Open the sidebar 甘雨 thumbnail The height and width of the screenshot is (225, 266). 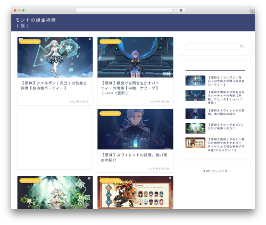click(x=195, y=95)
